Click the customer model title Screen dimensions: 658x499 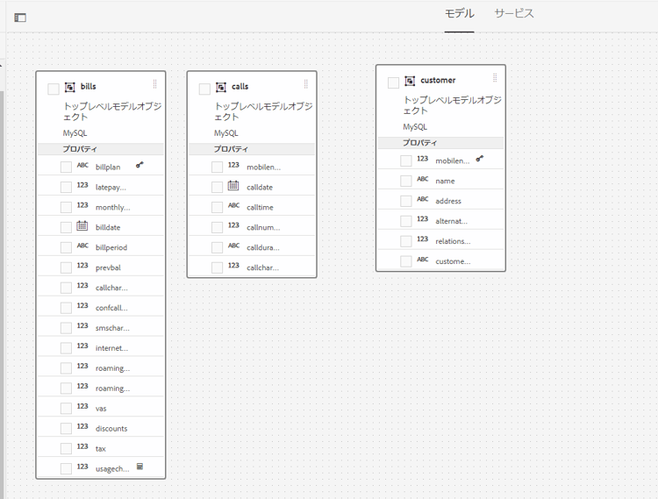[x=438, y=80]
